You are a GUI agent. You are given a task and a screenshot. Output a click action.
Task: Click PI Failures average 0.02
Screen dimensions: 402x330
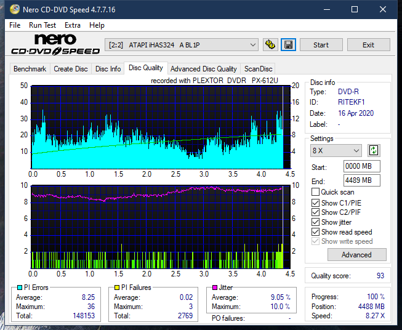point(186,297)
